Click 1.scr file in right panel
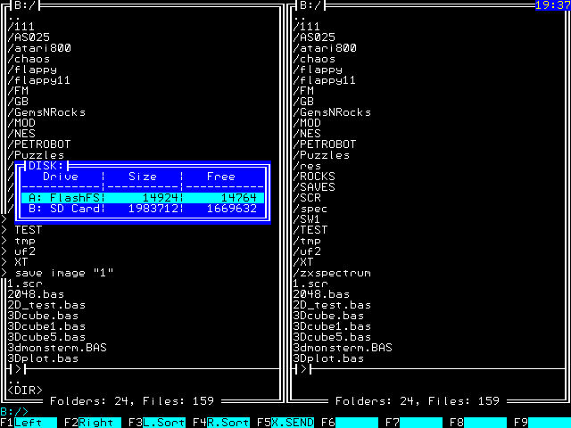This screenshot has width=571, height=428. tap(310, 284)
